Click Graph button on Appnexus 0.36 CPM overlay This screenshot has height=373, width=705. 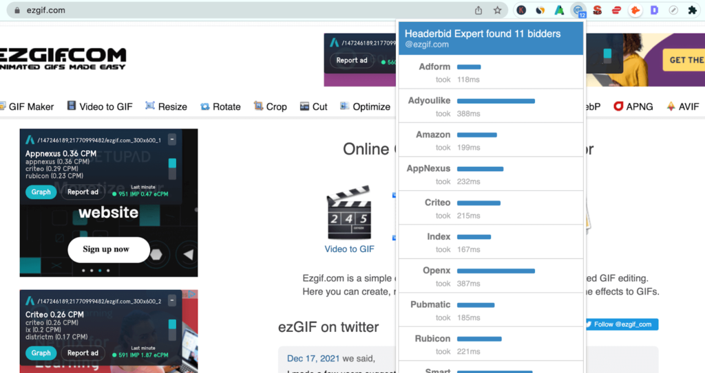tap(41, 192)
